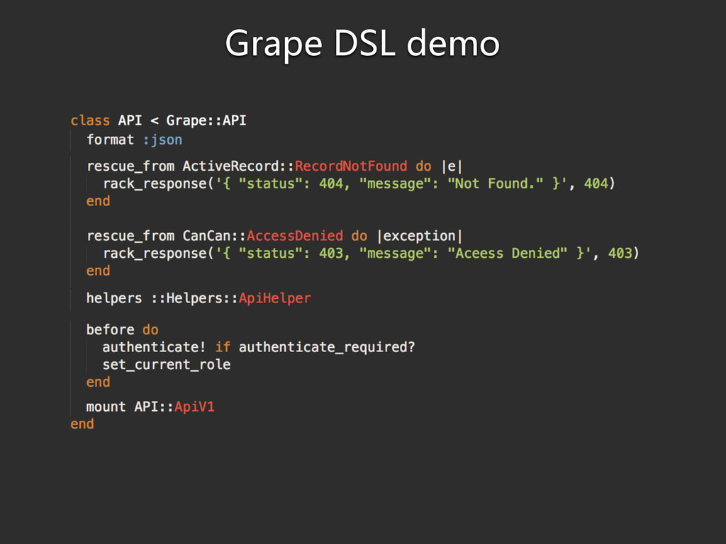Viewport: 726px width, 544px height.
Task: Click the "AccessDenied" constant
Action: (x=295, y=236)
